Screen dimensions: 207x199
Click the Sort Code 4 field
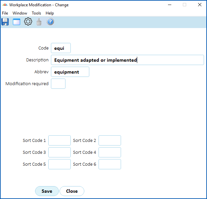pyautogui.click(x=110, y=152)
